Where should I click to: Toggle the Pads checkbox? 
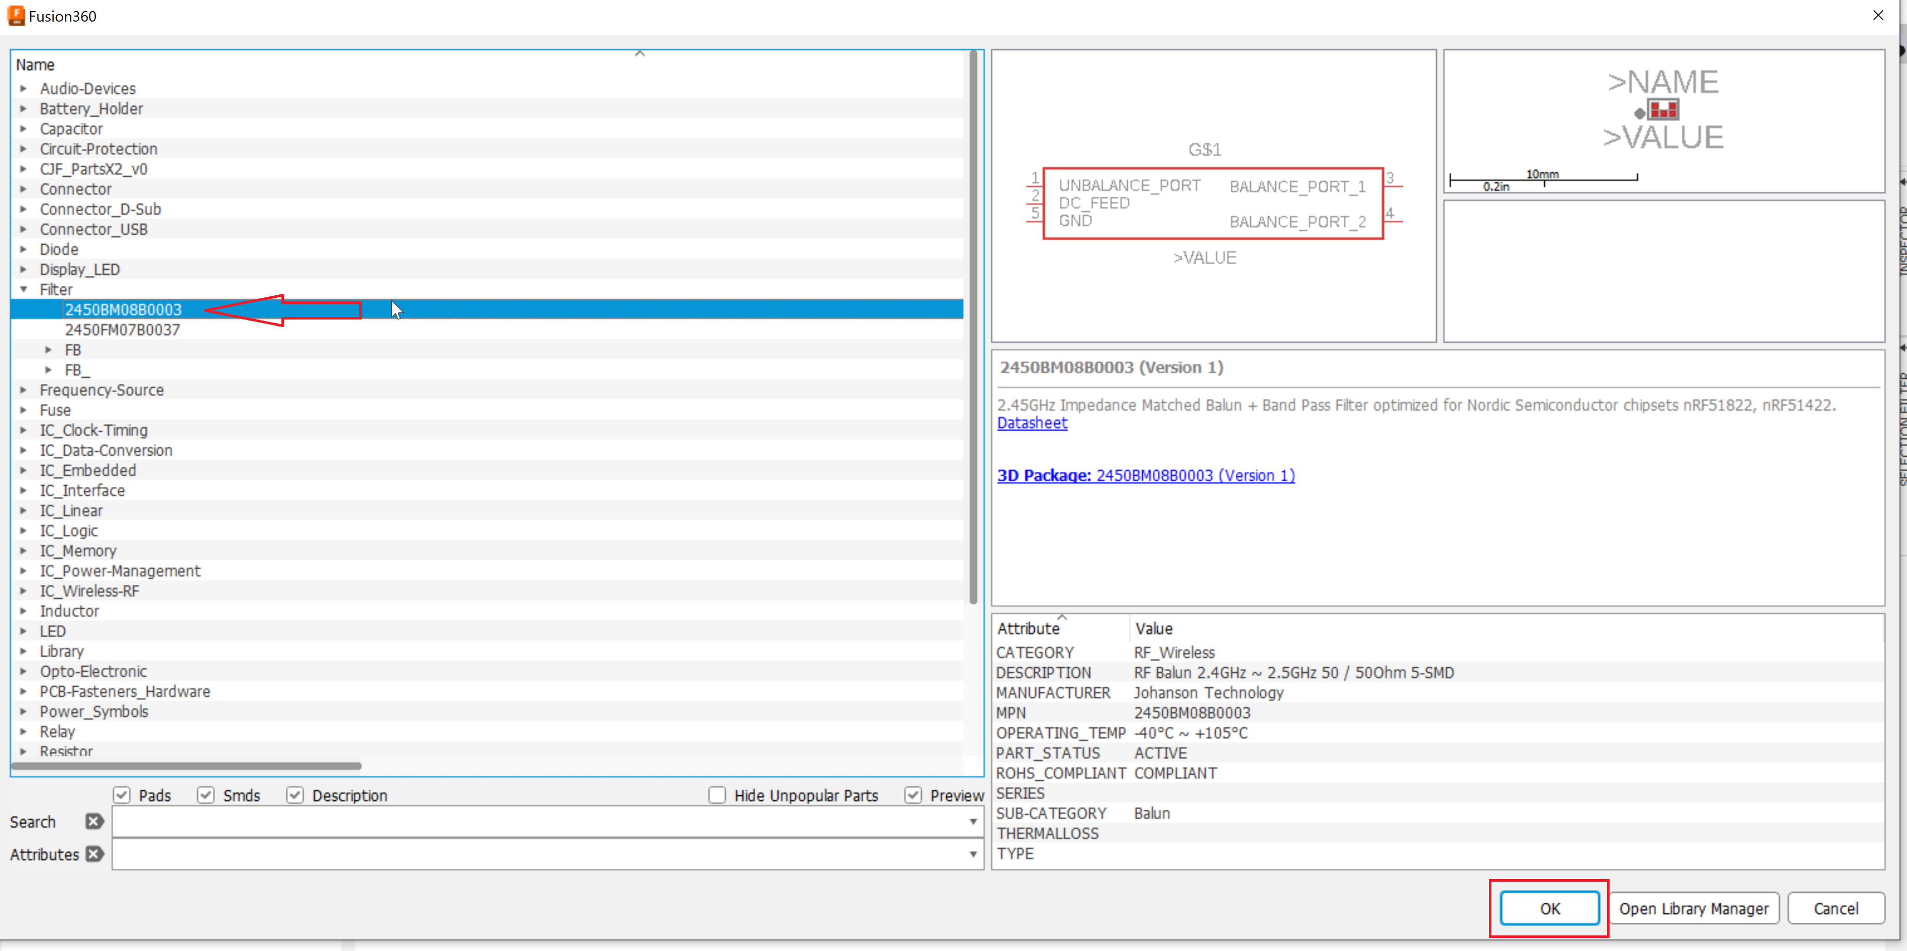122,795
